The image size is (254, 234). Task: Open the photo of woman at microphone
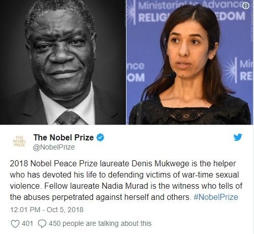tap(189, 62)
